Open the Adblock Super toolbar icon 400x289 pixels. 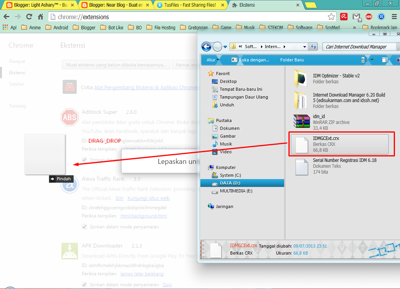pyautogui.click(x=369, y=17)
